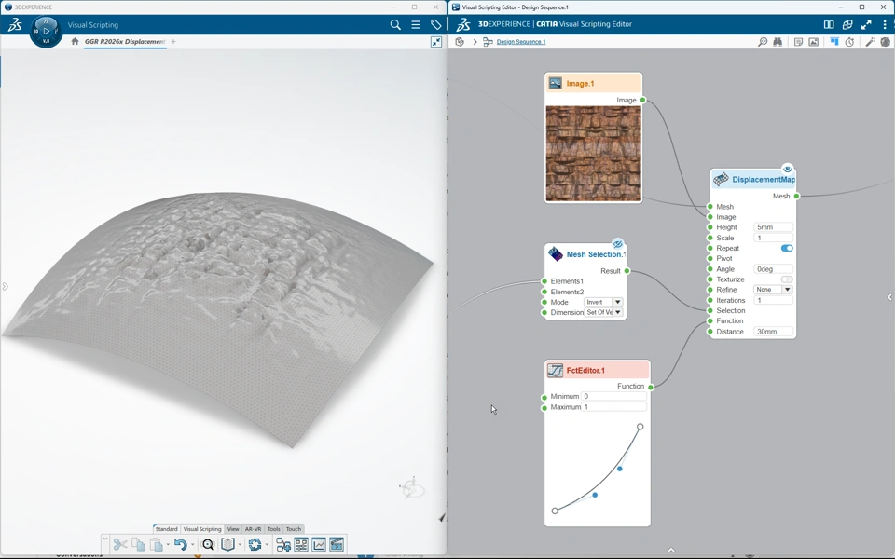Viewport: 895px width, 559px height.
Task: Click the rock texture thumbnail in Image.1
Action: point(594,154)
